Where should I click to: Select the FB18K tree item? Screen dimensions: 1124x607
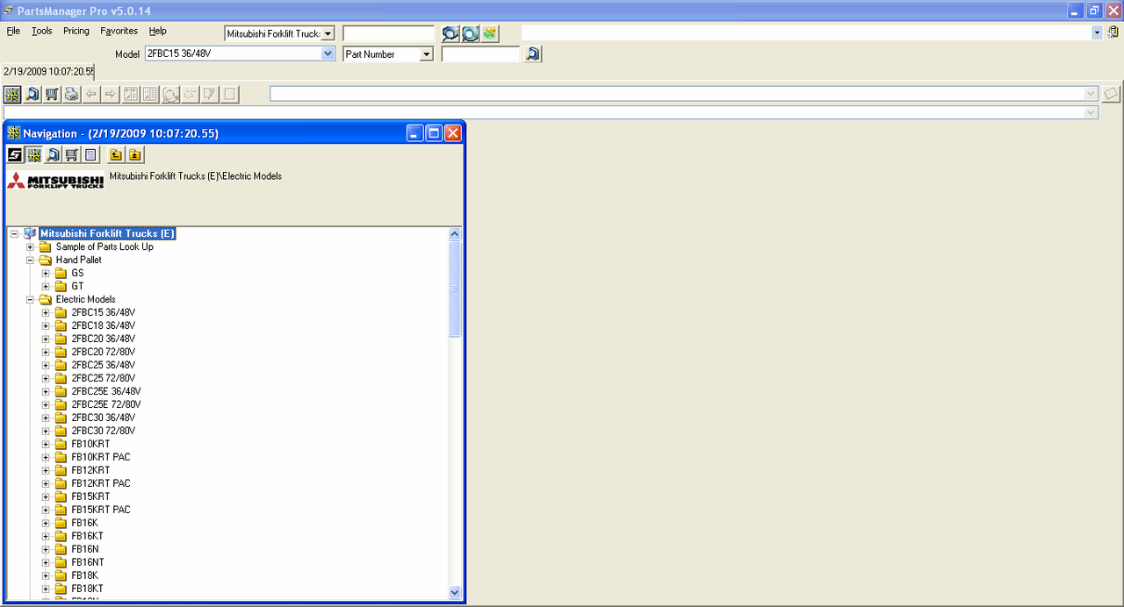point(85,575)
